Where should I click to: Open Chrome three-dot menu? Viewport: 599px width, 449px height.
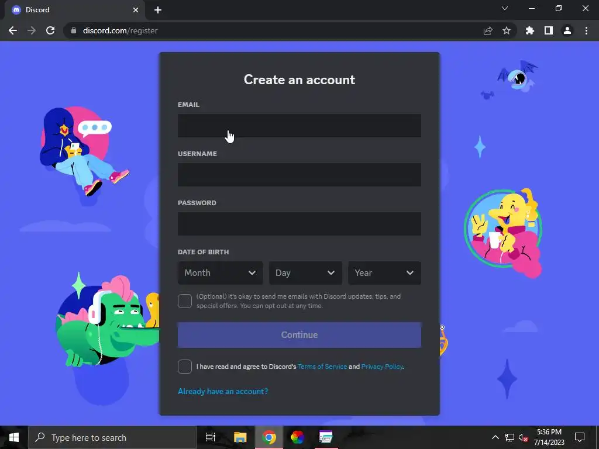pos(586,30)
